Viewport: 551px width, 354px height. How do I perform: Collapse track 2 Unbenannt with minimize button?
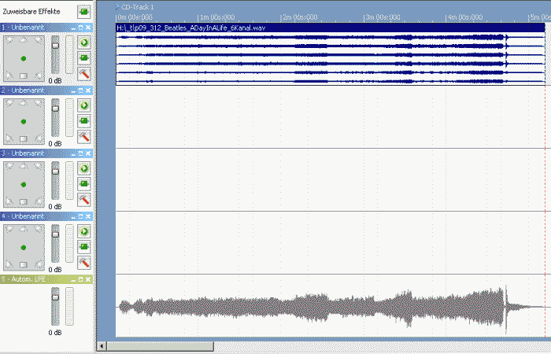coord(72,90)
